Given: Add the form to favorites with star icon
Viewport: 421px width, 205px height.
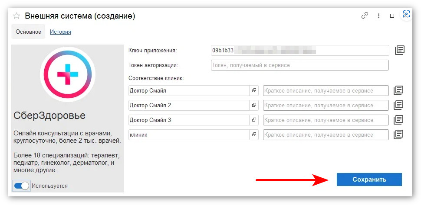Looking at the screenshot, I should pos(16,16).
